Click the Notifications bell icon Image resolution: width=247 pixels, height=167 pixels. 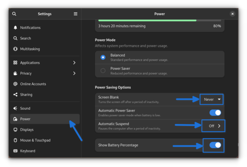pos(15,28)
